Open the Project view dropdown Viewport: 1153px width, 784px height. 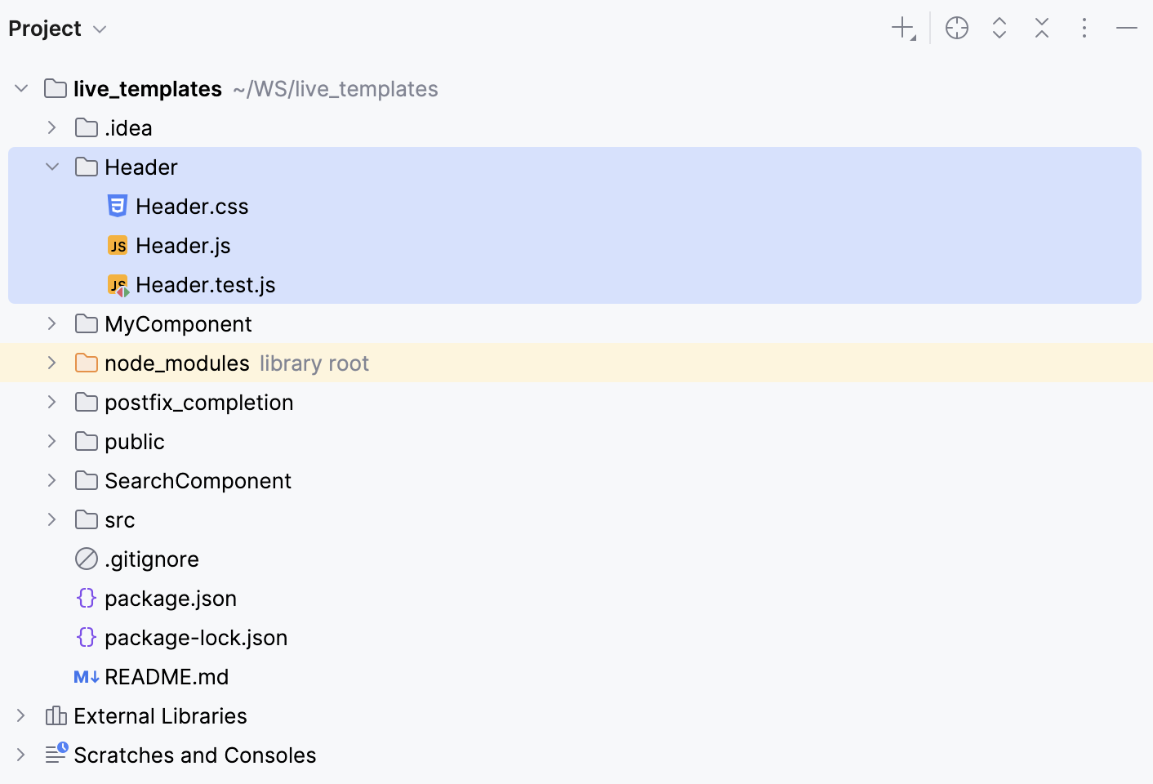tap(58, 27)
